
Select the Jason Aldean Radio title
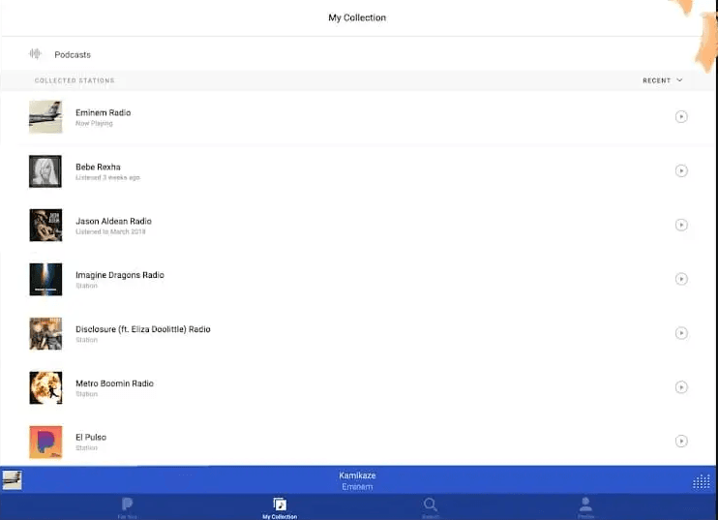(x=113, y=221)
